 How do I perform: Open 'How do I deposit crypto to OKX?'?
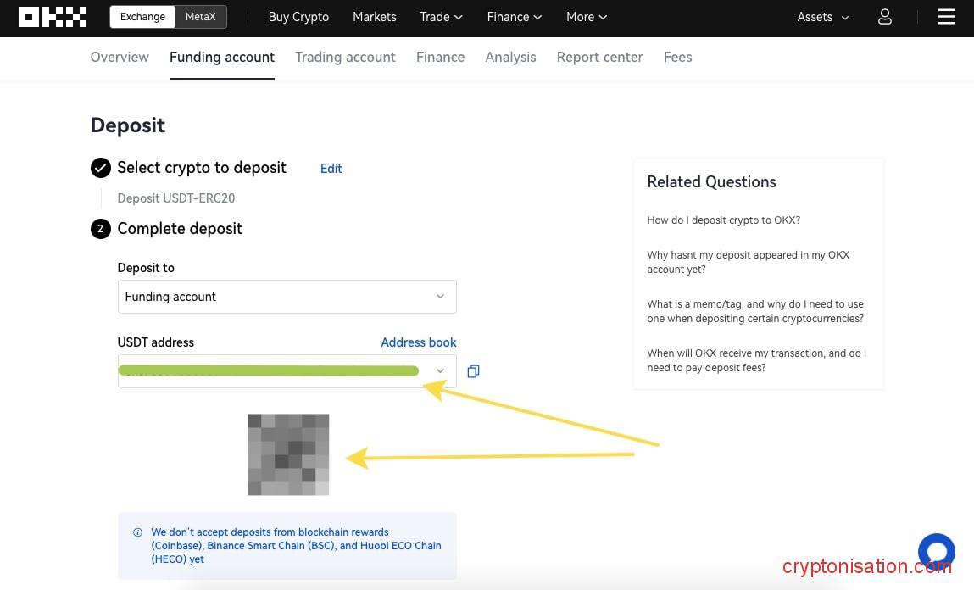(723, 220)
